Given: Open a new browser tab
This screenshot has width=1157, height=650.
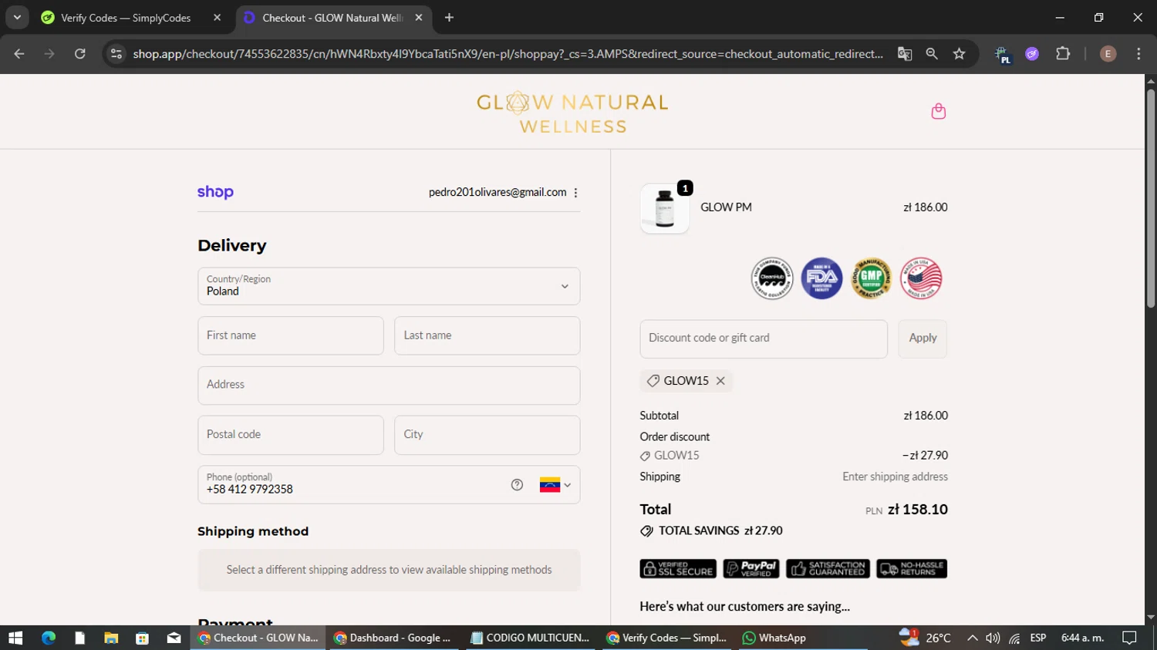Looking at the screenshot, I should point(449,17).
